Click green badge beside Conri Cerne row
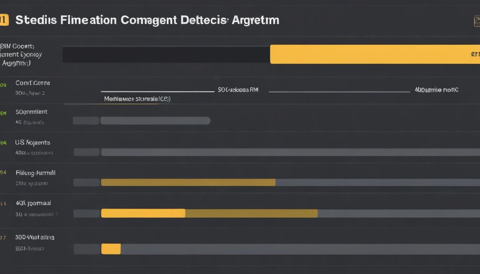 (3, 85)
